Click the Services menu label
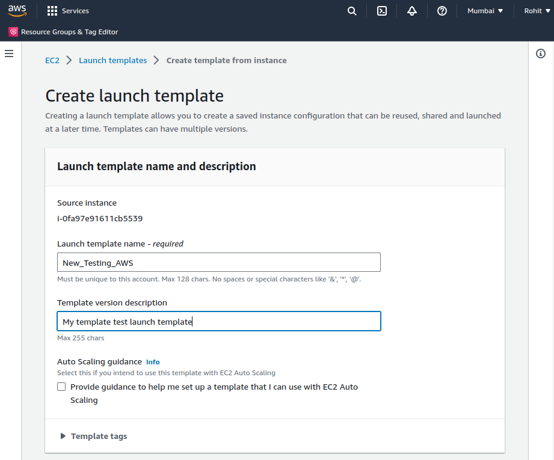The image size is (554, 460). pos(75,11)
